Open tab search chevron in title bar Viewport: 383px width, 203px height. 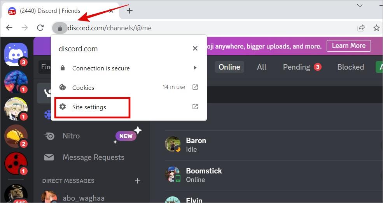pos(360,6)
